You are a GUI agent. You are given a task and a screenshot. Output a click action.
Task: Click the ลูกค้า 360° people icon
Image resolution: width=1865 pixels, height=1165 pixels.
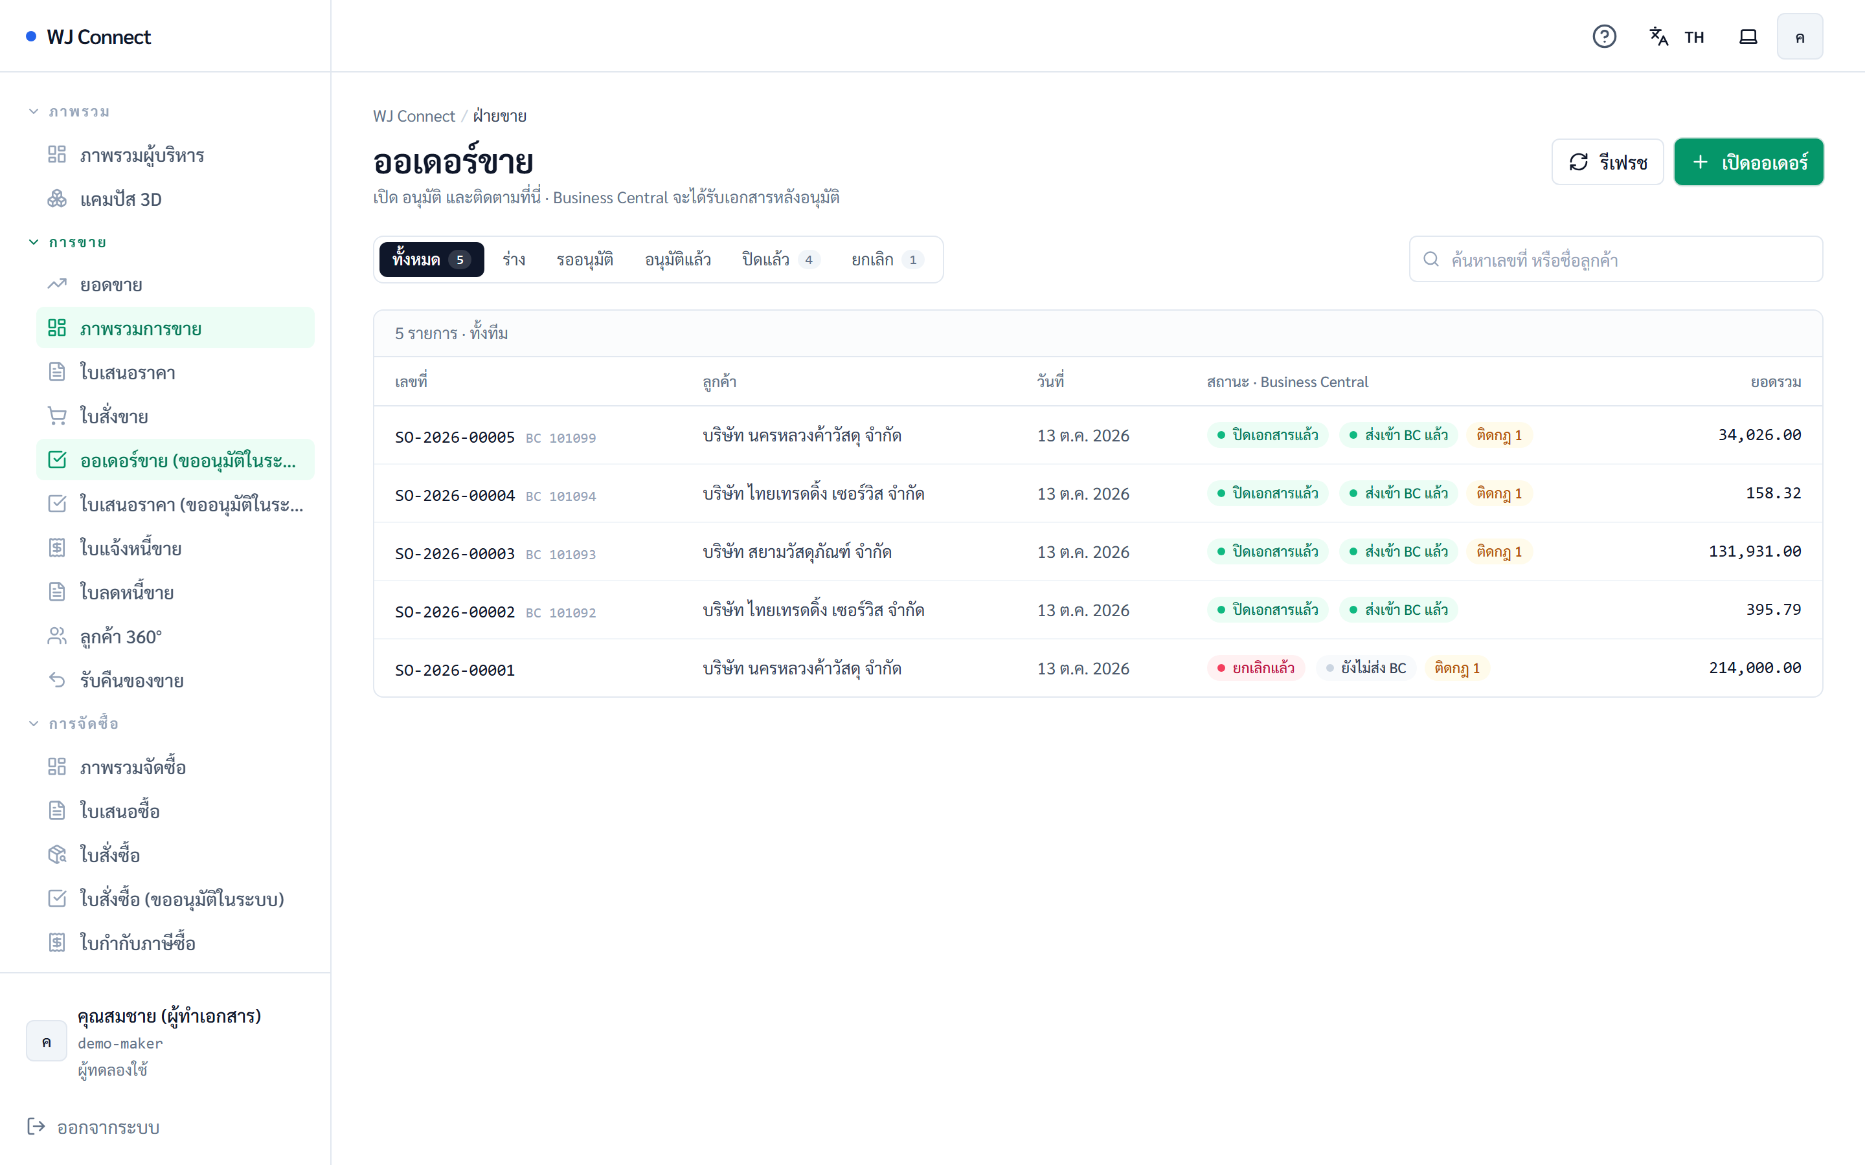(x=57, y=636)
